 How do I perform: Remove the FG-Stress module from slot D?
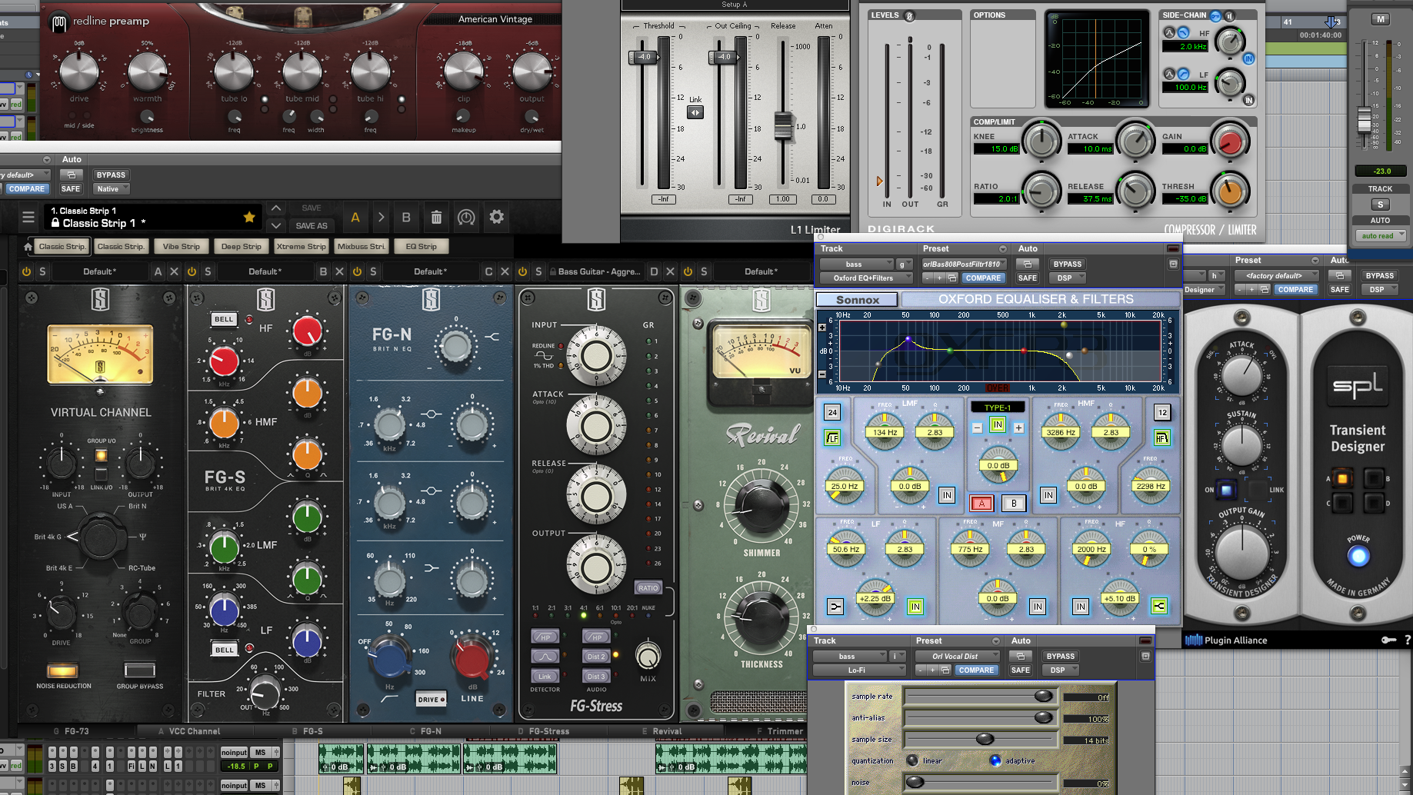(670, 271)
